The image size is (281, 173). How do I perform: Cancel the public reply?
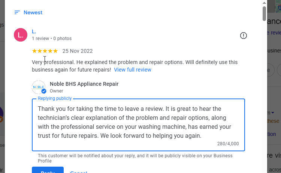(79, 172)
